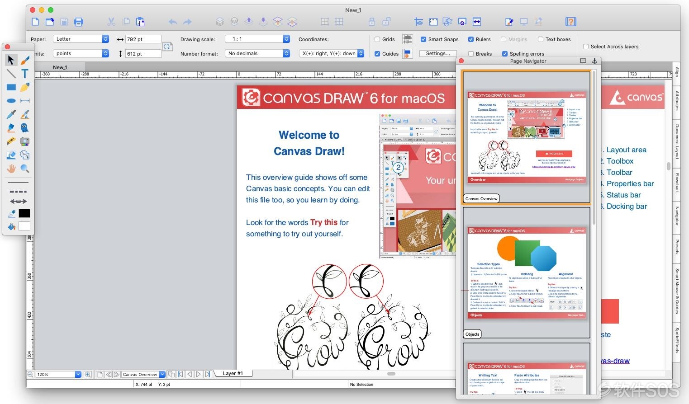
Task: Toggle the Rulers checkbox
Action: (x=471, y=39)
